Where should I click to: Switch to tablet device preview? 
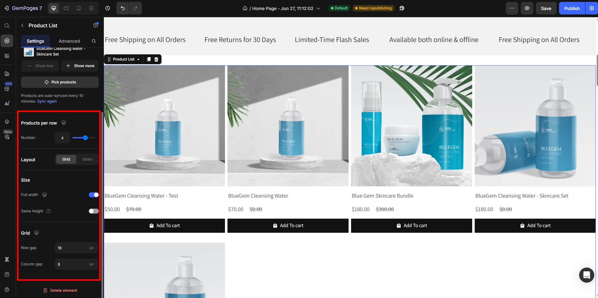(66, 8)
